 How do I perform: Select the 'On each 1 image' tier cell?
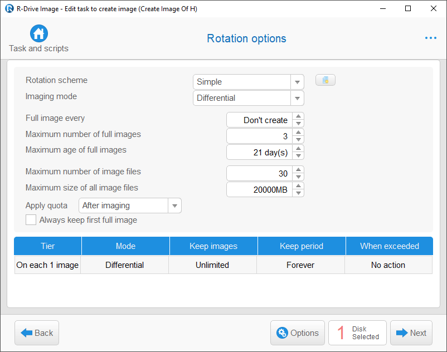(47, 265)
